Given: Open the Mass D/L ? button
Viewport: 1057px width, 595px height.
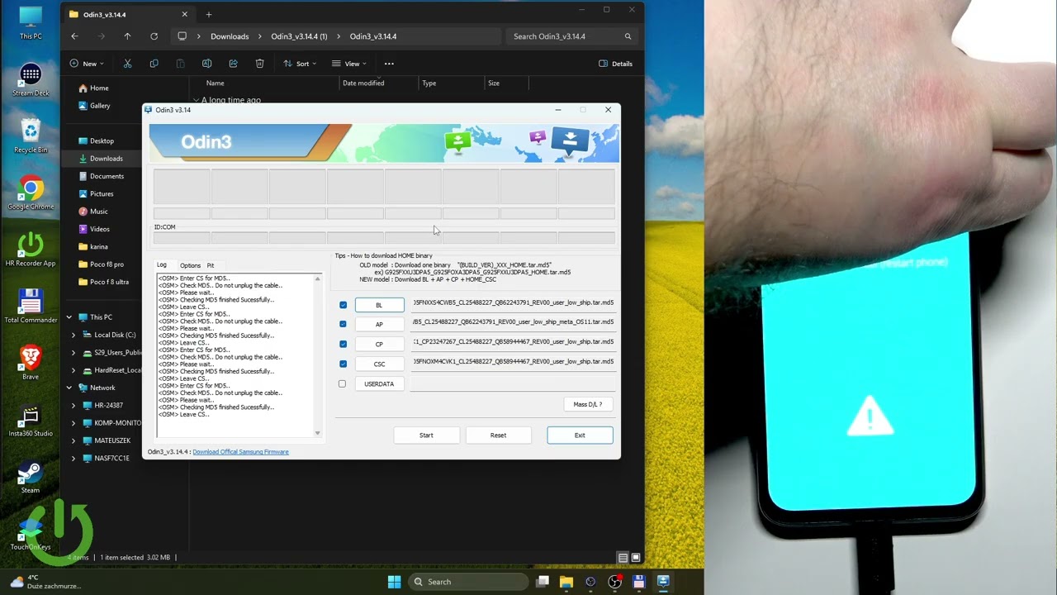Looking at the screenshot, I should (x=588, y=404).
